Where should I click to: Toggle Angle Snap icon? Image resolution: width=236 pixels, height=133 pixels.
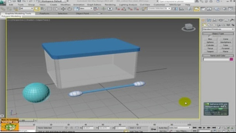point(124,9)
